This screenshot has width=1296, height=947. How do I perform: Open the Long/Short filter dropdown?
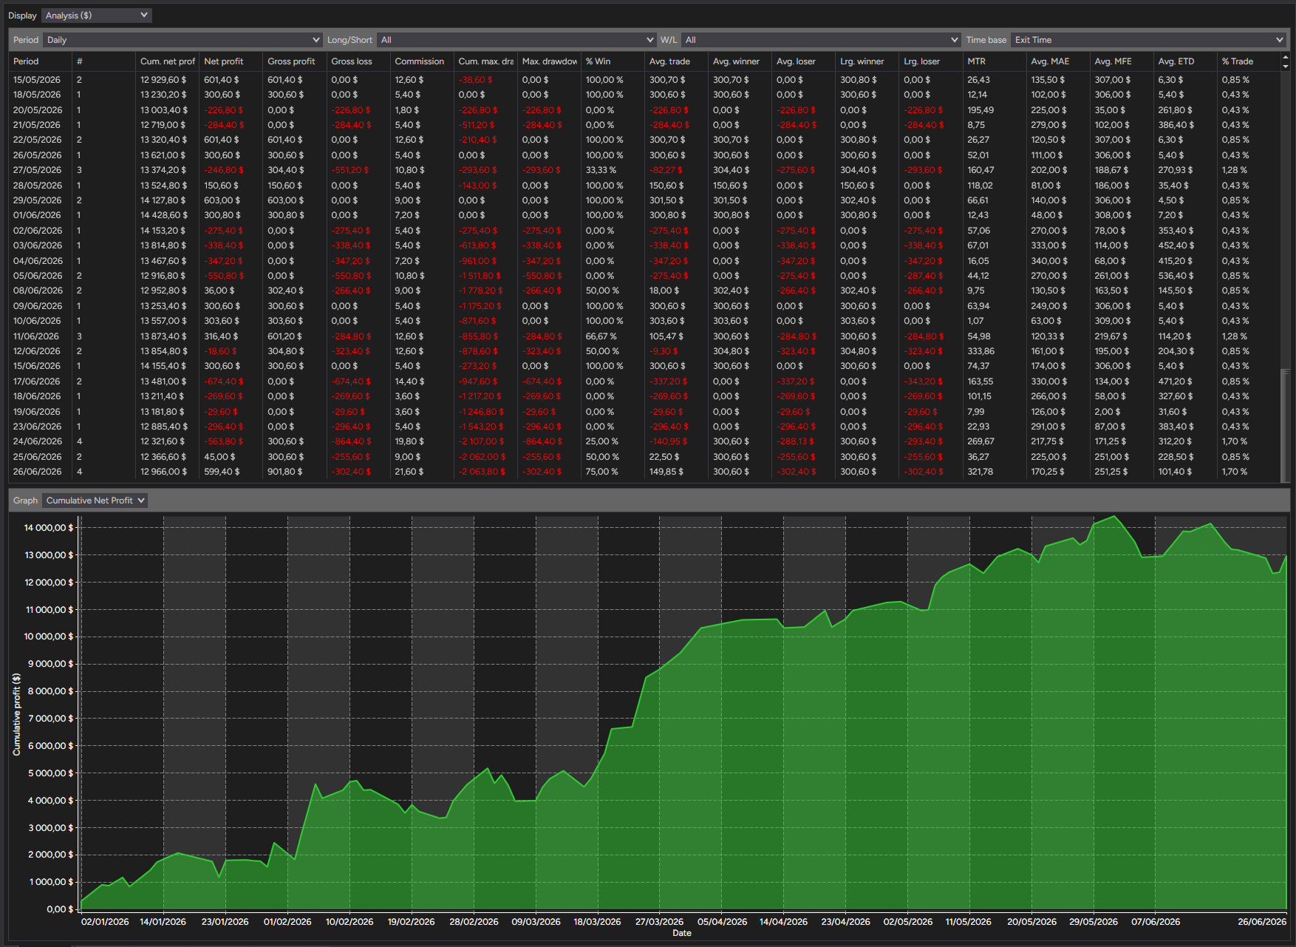[x=516, y=40]
